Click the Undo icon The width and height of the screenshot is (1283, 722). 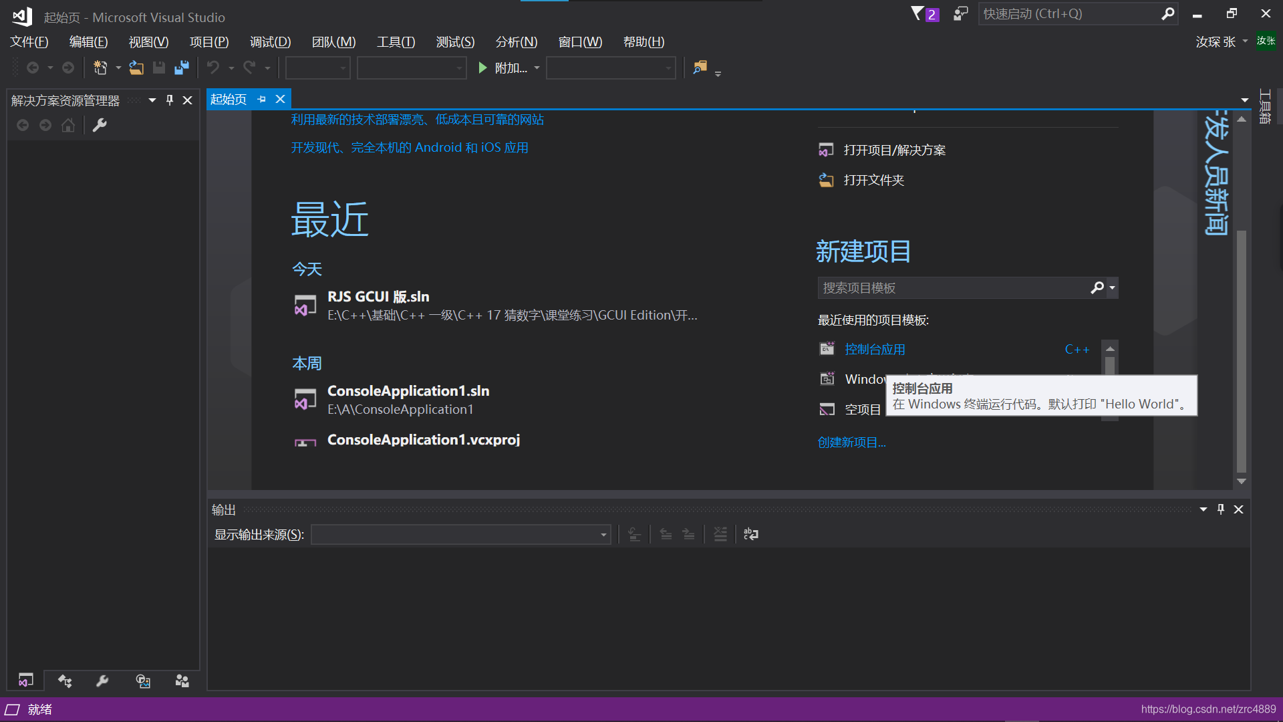click(212, 67)
